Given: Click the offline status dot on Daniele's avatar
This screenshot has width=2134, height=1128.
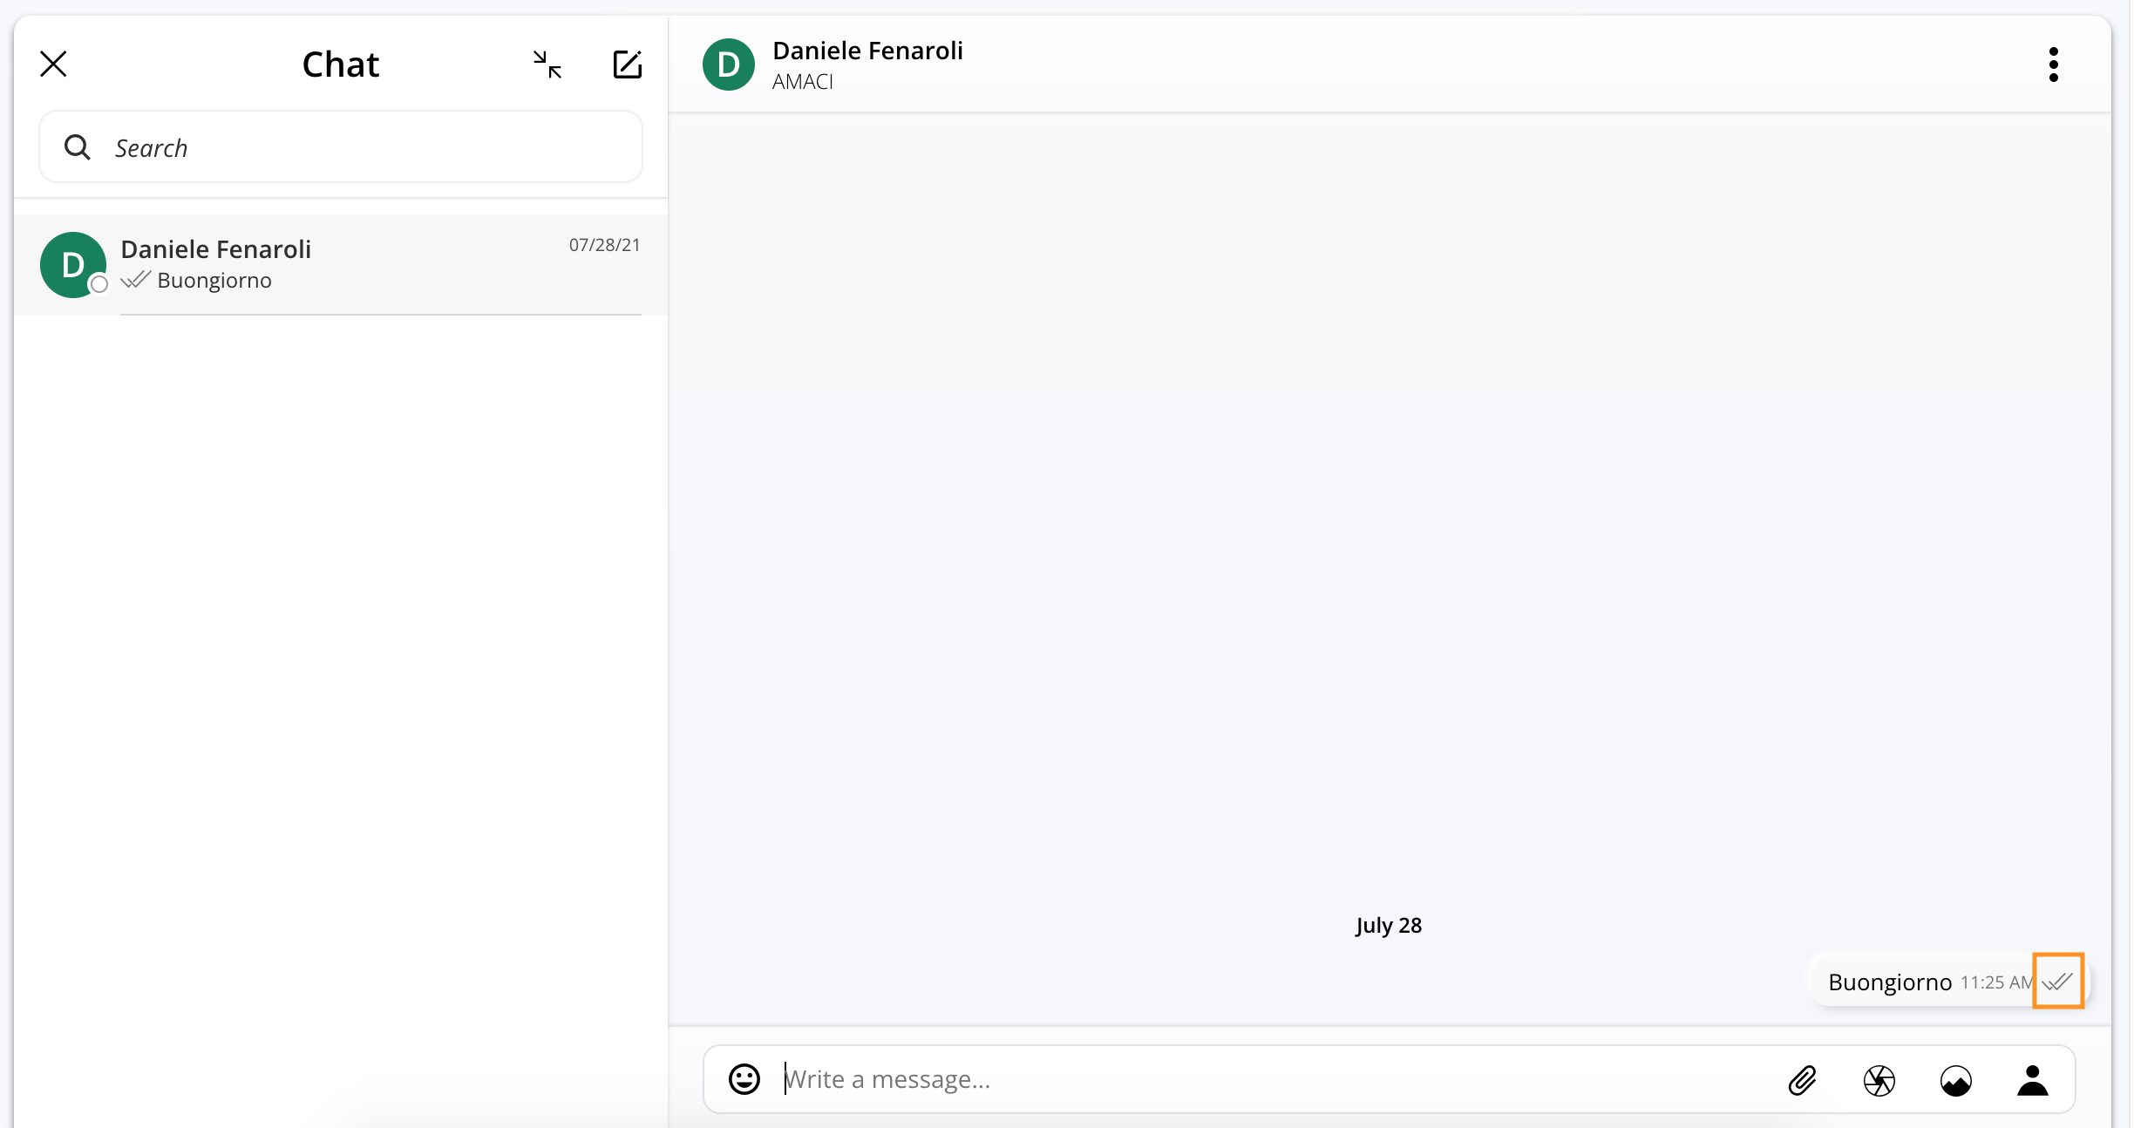Looking at the screenshot, I should pyautogui.click(x=99, y=284).
